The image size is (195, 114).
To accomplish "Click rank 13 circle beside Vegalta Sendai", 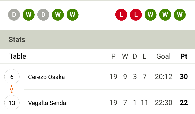I will (12, 103).
